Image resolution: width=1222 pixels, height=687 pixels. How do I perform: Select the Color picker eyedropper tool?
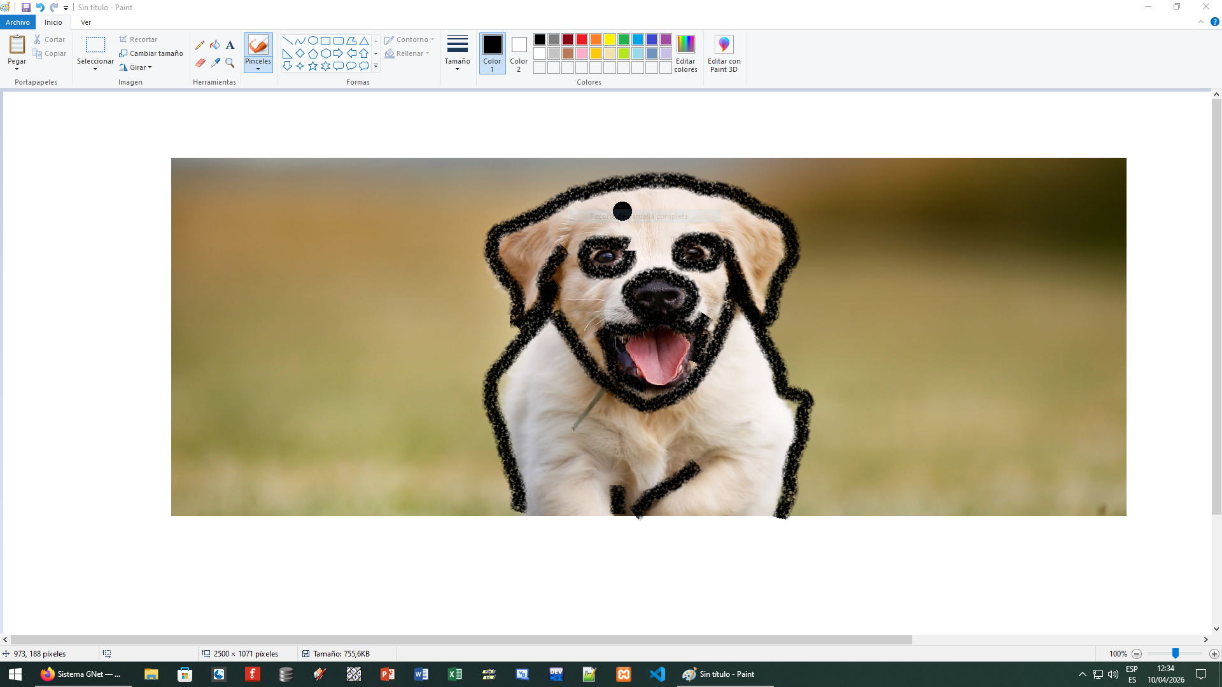coord(215,62)
